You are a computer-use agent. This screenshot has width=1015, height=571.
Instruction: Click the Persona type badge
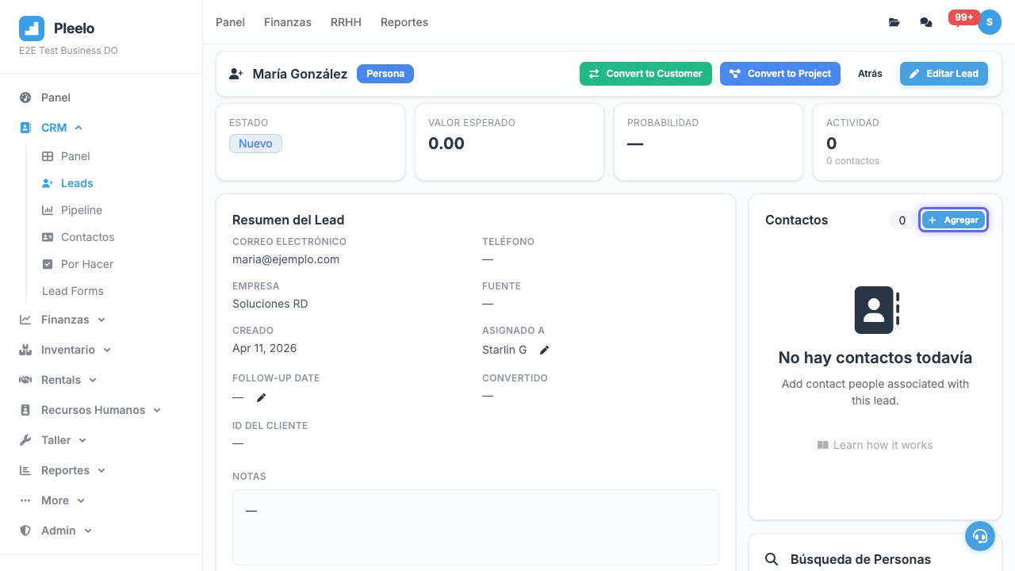(385, 74)
